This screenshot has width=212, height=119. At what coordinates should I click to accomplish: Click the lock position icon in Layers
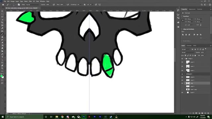pos(190,56)
